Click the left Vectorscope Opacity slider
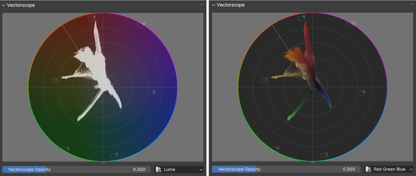The image size is (416, 176). click(76, 169)
